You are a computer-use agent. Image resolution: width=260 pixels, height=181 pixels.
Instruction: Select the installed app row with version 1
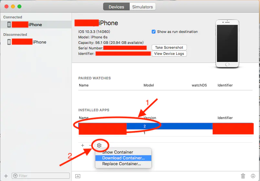coord(166,133)
